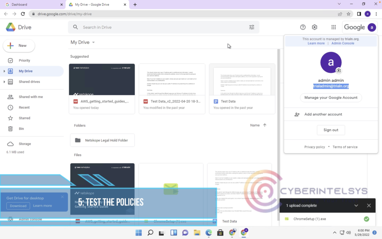The width and height of the screenshot is (382, 239).
Task: Sort by the Name column label
Action: pyautogui.click(x=255, y=125)
